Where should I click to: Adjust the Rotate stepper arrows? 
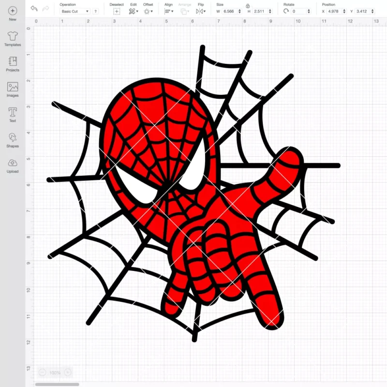click(309, 11)
